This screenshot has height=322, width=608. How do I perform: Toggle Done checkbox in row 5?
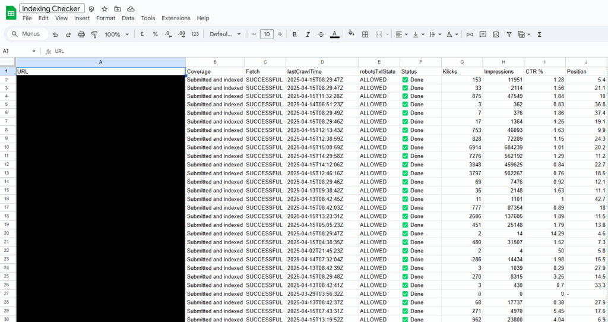click(405, 105)
